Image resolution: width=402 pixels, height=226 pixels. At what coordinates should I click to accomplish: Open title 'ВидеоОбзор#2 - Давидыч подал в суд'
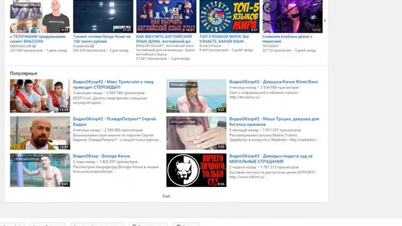coord(271,159)
